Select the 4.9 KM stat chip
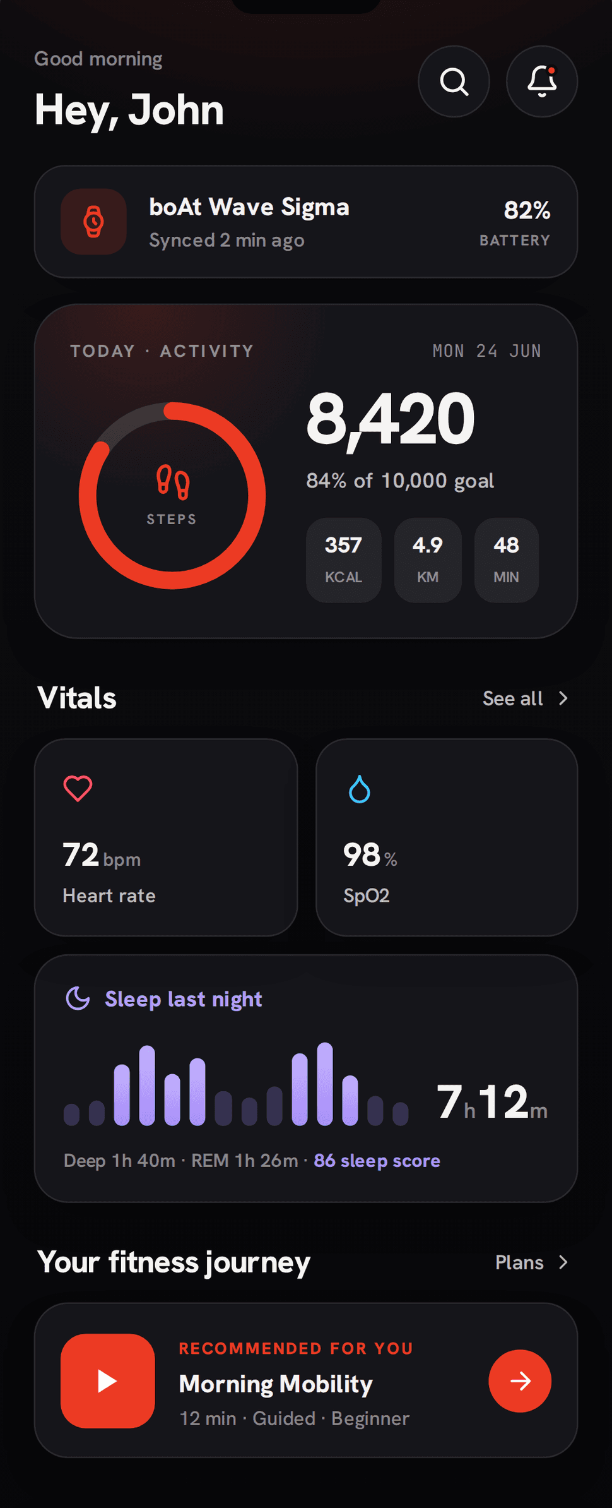 [428, 560]
